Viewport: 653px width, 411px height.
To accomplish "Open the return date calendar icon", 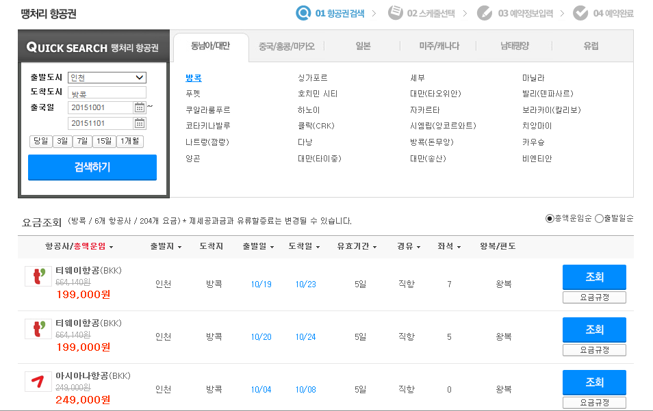I will pyautogui.click(x=140, y=124).
